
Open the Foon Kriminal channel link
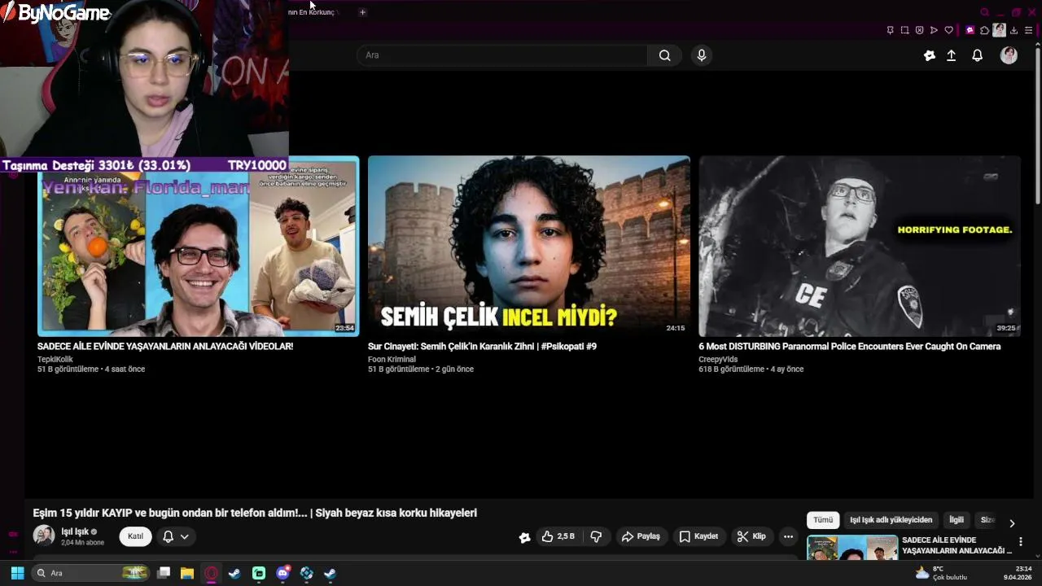[392, 359]
